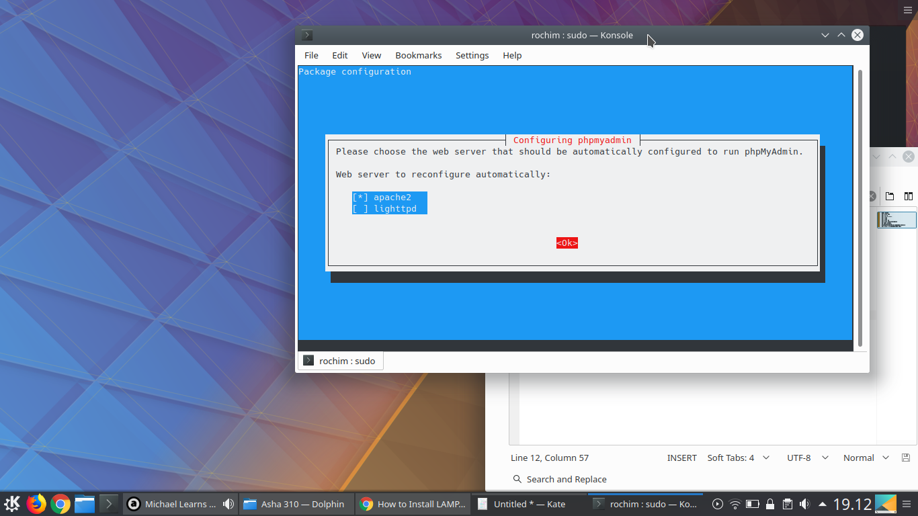Open the Normal highlighting mode dropdown
The image size is (918, 516).
coord(866,458)
